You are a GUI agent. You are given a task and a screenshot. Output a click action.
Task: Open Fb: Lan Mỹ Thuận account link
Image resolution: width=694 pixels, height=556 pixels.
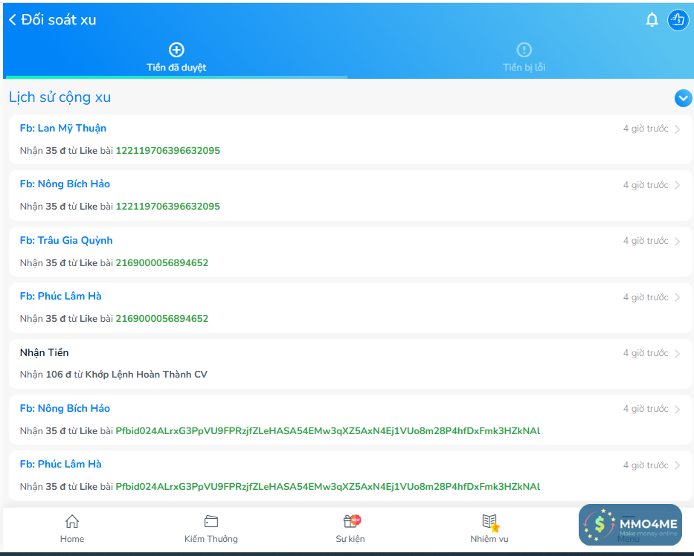coord(63,129)
